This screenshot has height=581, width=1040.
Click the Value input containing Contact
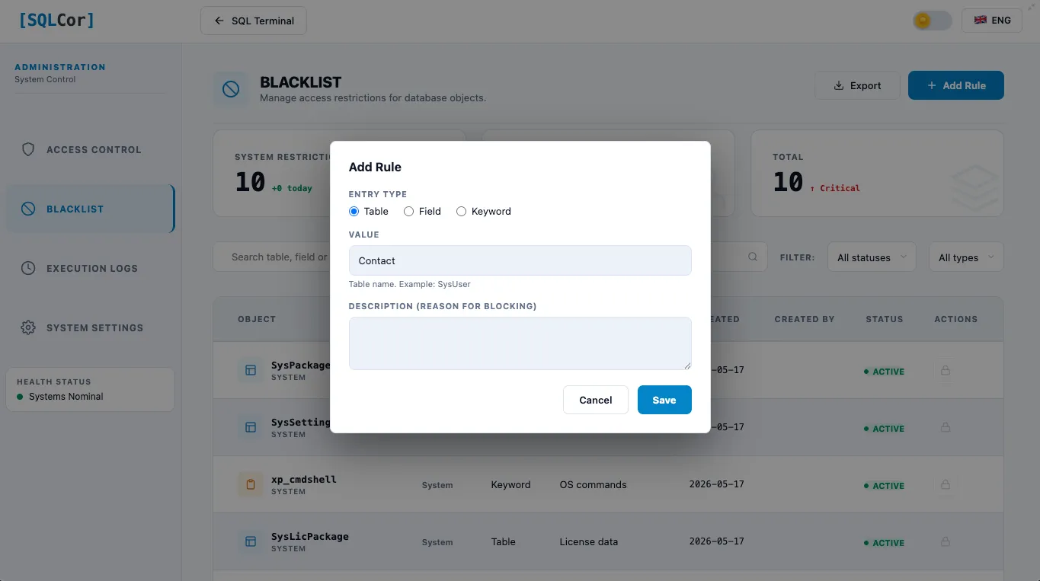[520, 260]
